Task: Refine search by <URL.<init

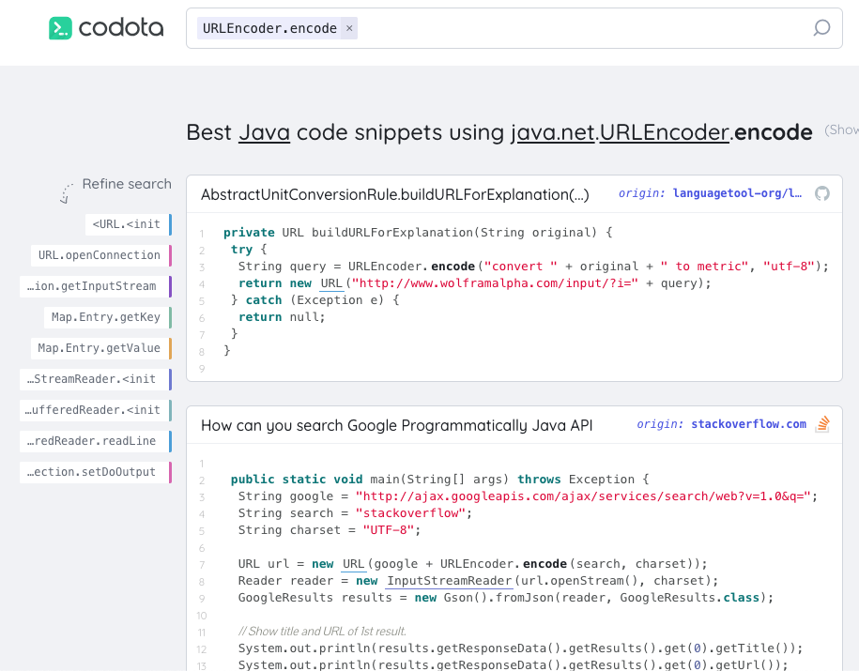Action: tap(126, 224)
